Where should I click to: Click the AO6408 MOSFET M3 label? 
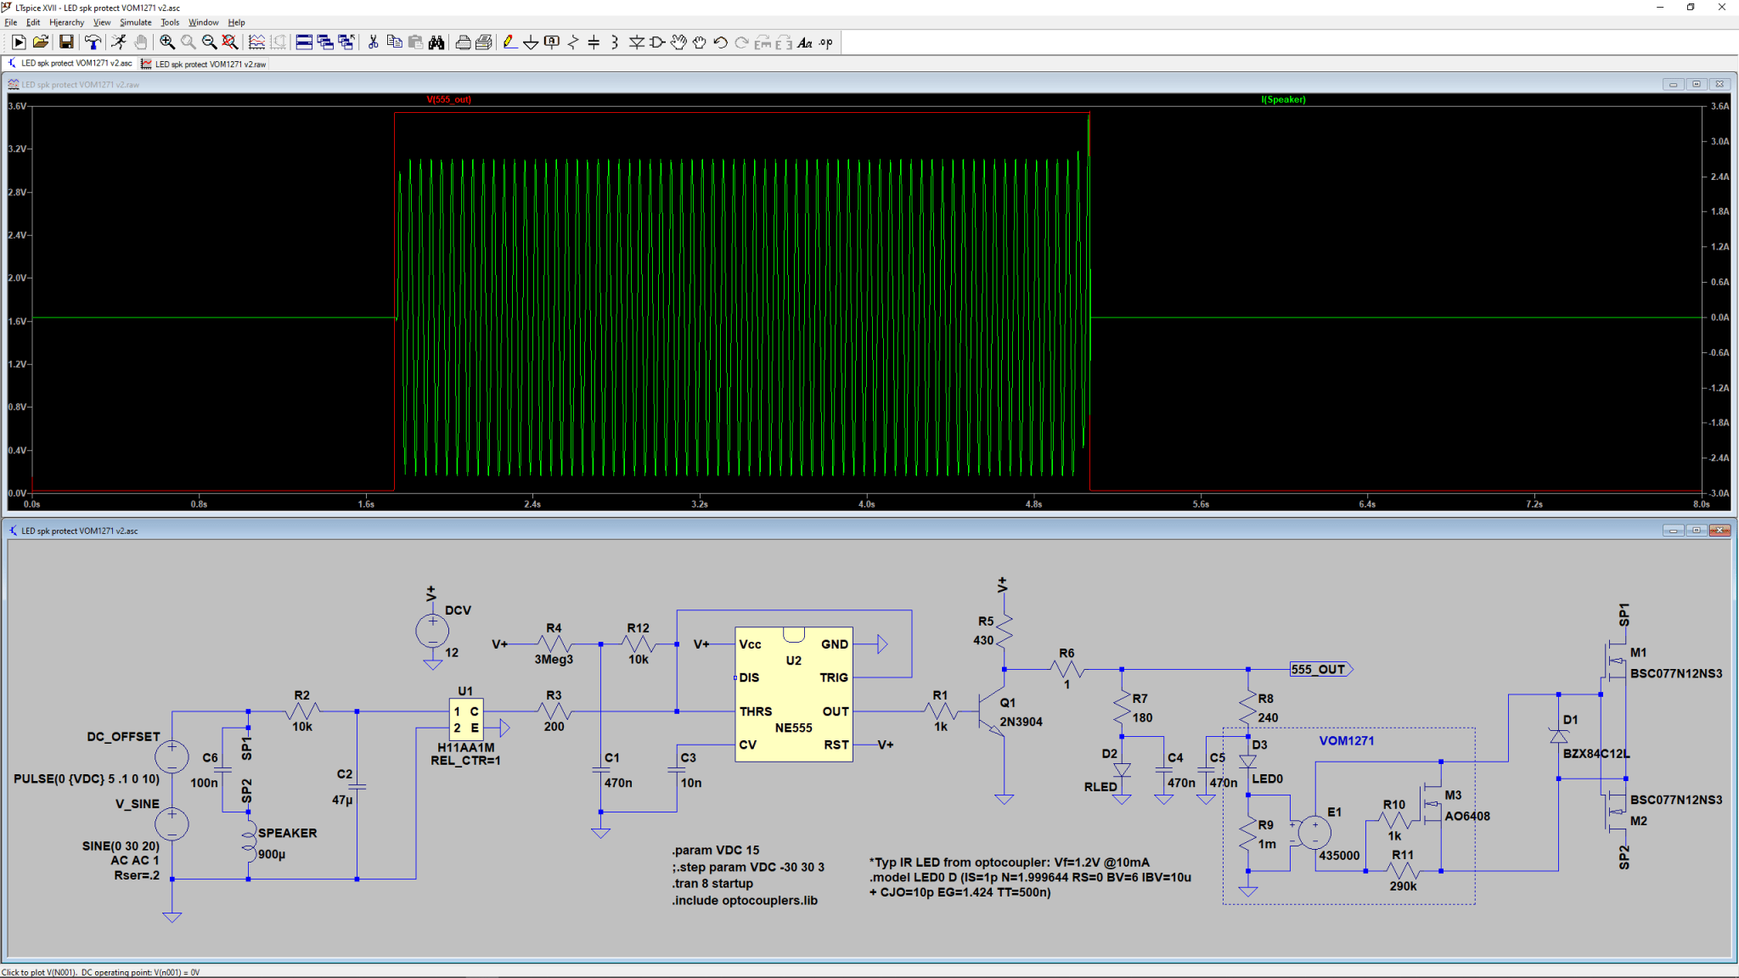[1467, 816]
